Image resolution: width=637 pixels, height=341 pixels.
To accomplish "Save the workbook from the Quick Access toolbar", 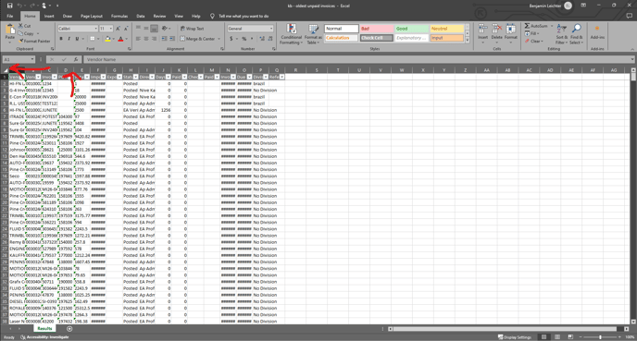I will [x=10, y=6].
